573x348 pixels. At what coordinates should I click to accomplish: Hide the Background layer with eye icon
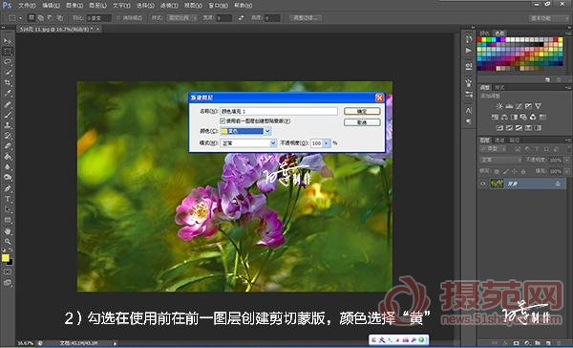coord(483,184)
